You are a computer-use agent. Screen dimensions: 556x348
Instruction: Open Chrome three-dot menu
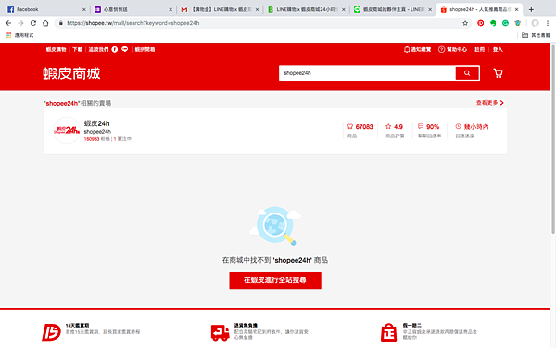pyautogui.click(x=548, y=23)
